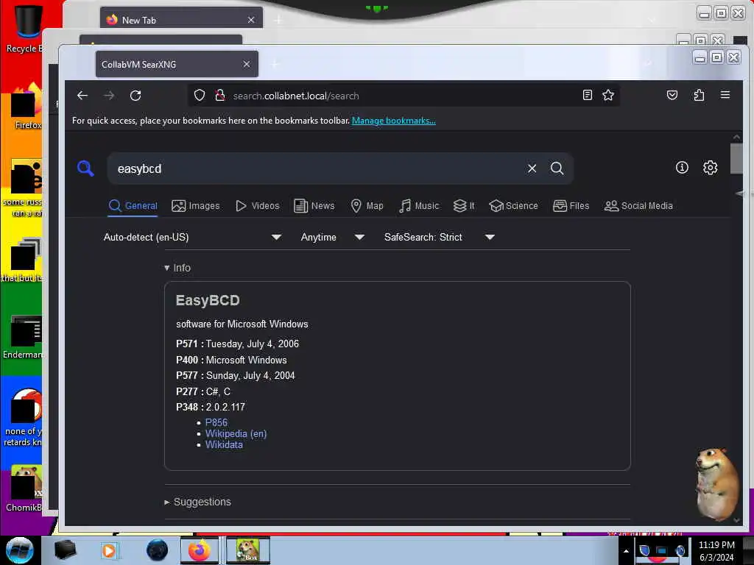Screen dimensions: 754x565
Task: Open the tracking protection shield icon
Action: pyautogui.click(x=200, y=96)
